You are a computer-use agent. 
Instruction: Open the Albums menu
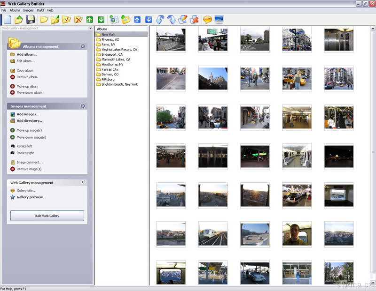[15, 10]
